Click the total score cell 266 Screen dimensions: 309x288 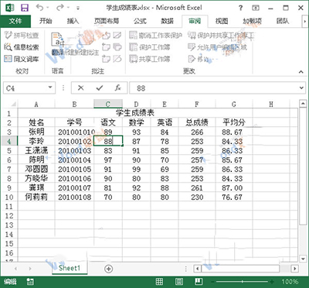[197, 132]
